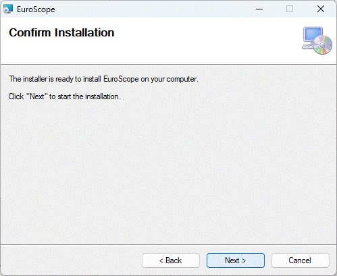Click the monitor in the installer graphic
The image size is (337, 276).
click(x=313, y=35)
